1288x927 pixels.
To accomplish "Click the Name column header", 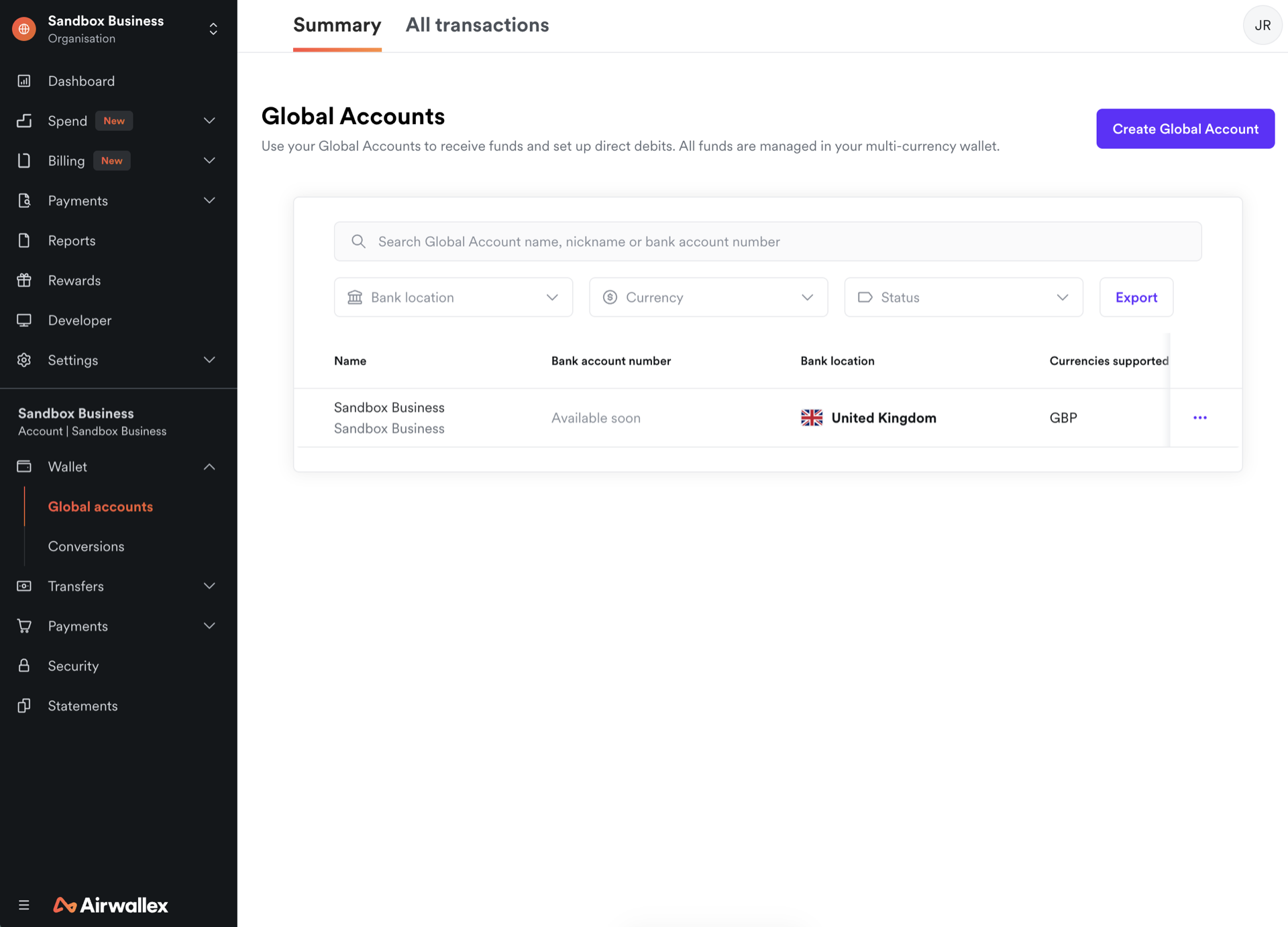I will coord(350,361).
